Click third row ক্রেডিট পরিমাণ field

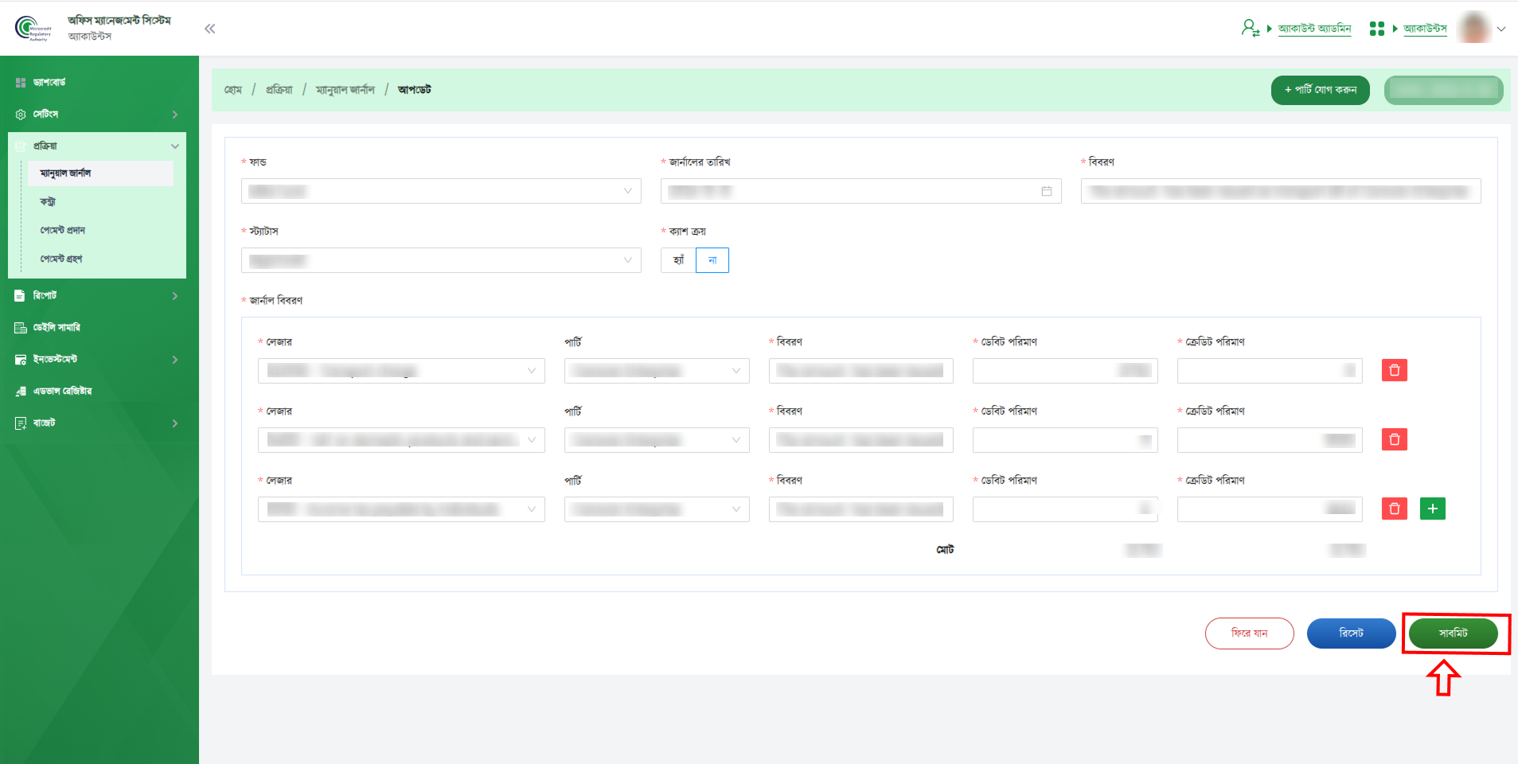1270,509
